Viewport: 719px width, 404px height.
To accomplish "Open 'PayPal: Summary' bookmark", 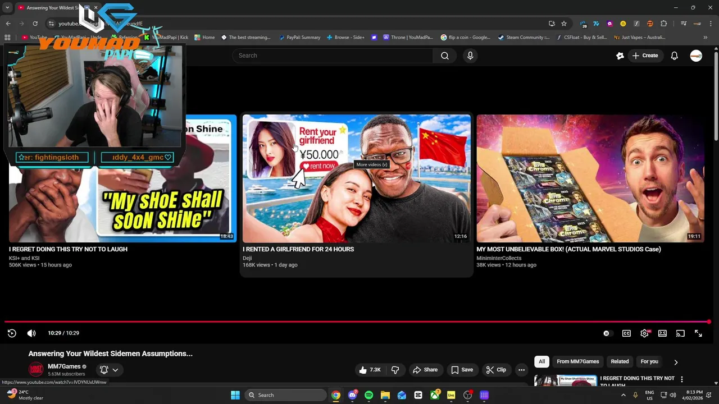I will click(x=299, y=38).
